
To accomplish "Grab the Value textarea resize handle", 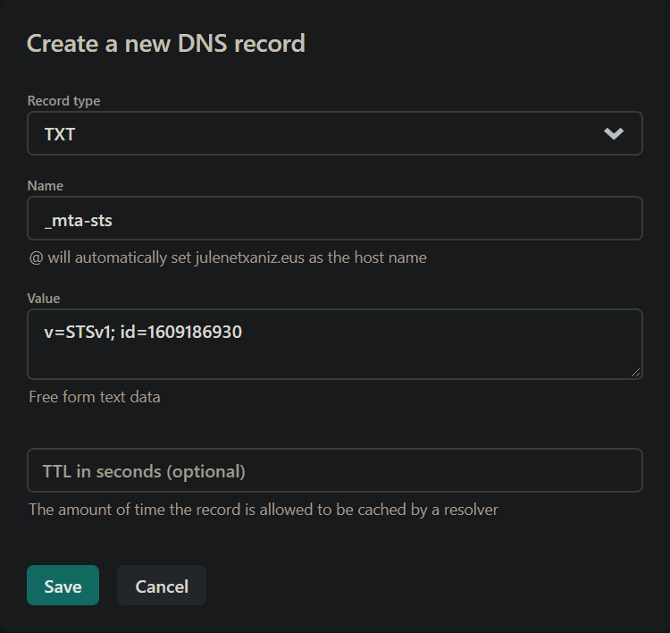I will pos(635,373).
